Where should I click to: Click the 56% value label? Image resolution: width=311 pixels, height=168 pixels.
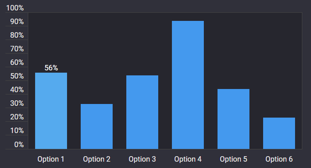pyautogui.click(x=51, y=68)
